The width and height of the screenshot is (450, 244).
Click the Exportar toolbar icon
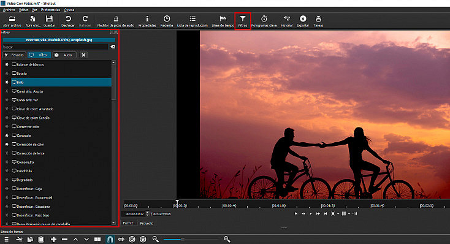[303, 21]
